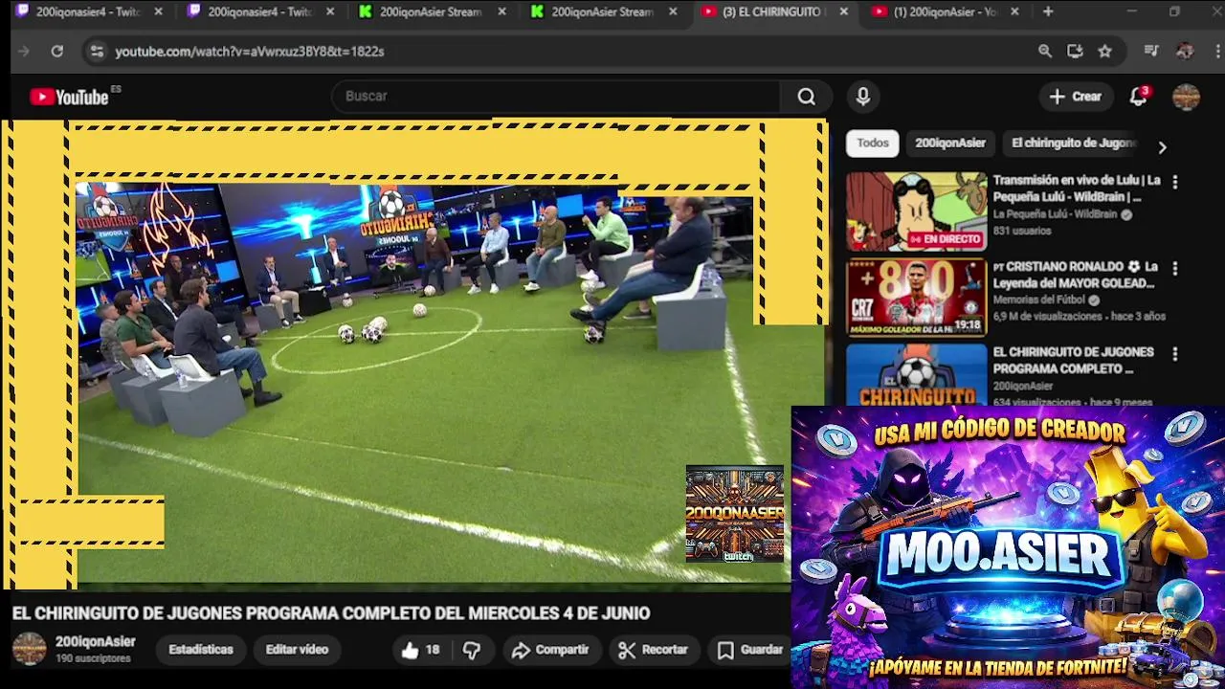The width and height of the screenshot is (1225, 689).
Task: Click the video title EL CHIRINGUITO DE JUGONES MIERCOLES 4 DE JUNIO
Action: pos(331,613)
